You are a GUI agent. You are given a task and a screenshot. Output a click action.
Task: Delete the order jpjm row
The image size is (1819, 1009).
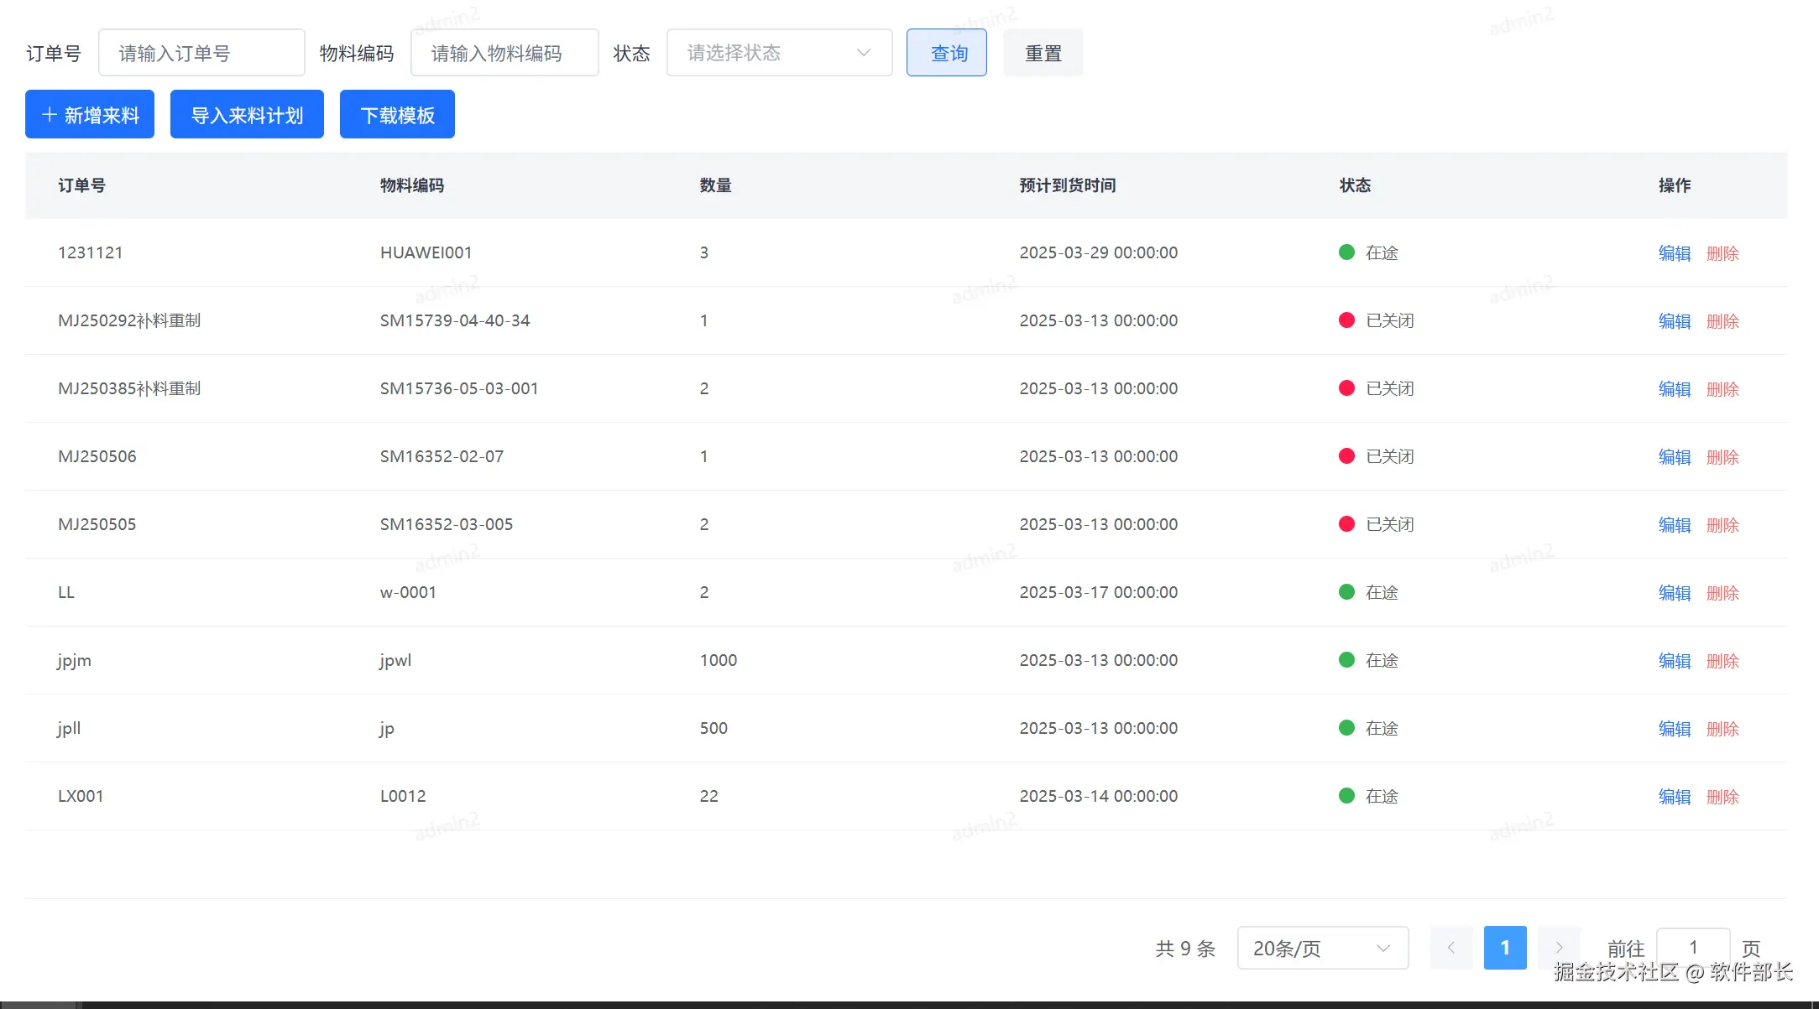pos(1722,661)
